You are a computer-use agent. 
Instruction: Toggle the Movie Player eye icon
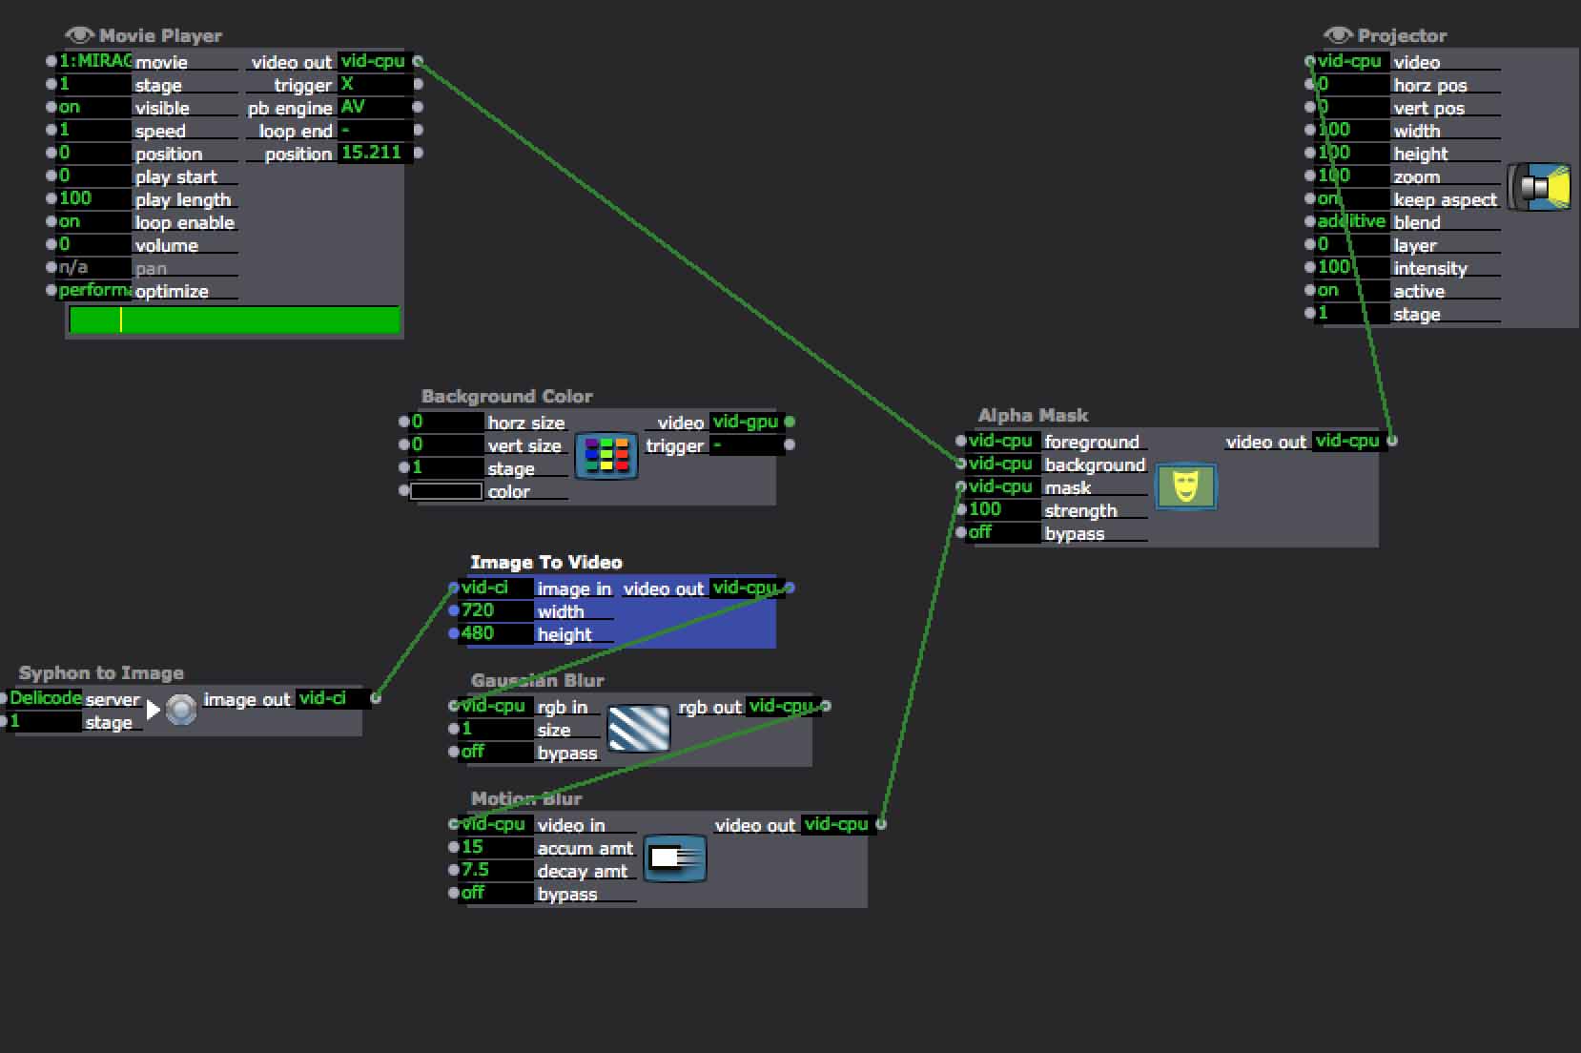(78, 35)
